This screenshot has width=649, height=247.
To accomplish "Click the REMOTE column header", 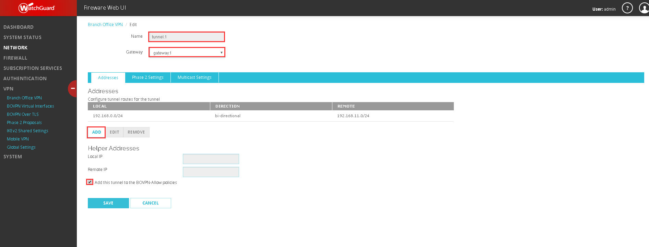I will (393, 106).
